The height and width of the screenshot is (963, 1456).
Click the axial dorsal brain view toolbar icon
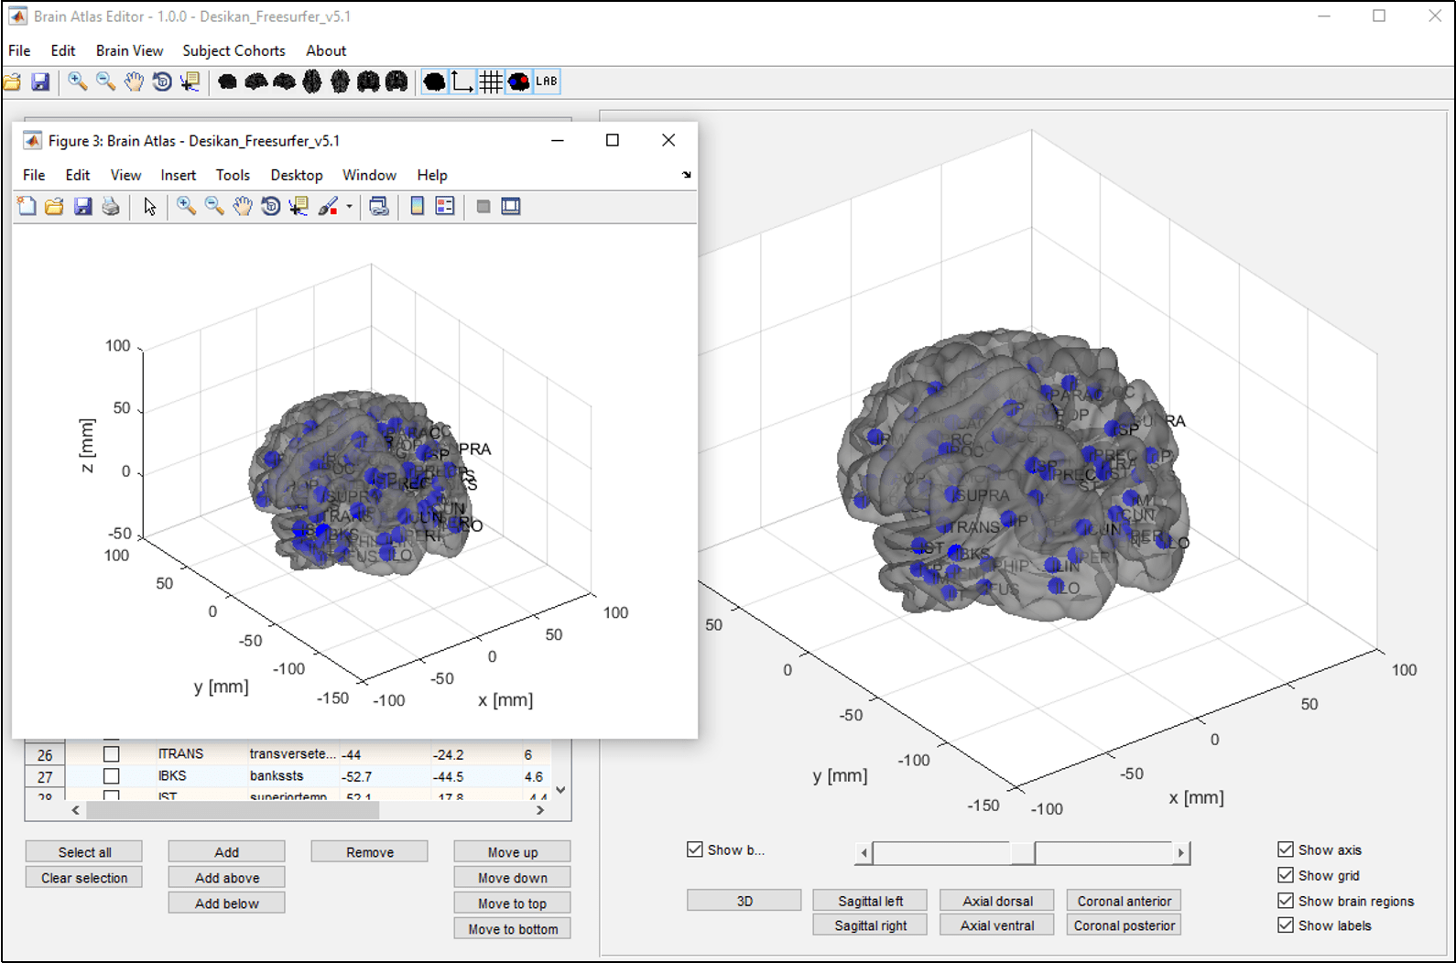click(312, 82)
